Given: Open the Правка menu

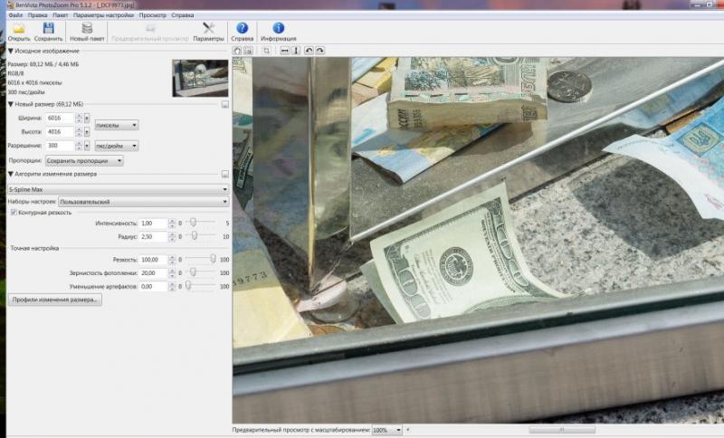Looking at the screenshot, I should [37, 15].
